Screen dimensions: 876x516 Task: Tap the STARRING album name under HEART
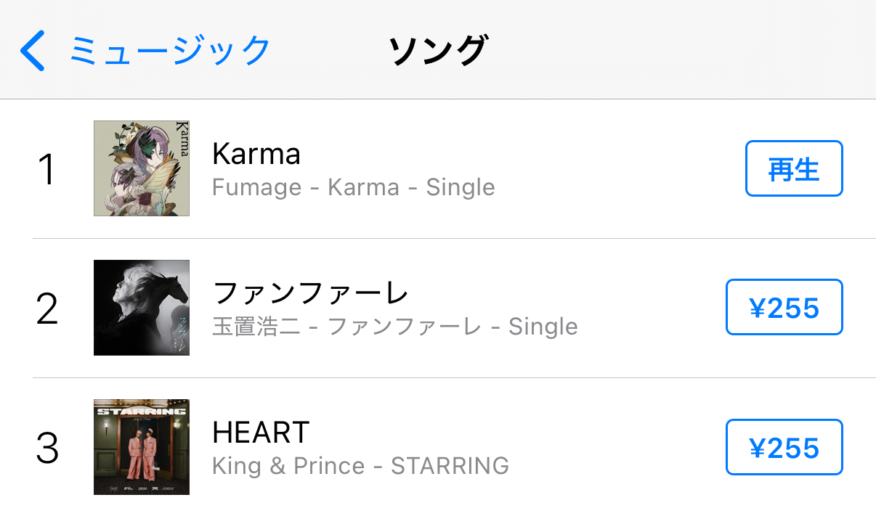pyautogui.click(x=450, y=466)
